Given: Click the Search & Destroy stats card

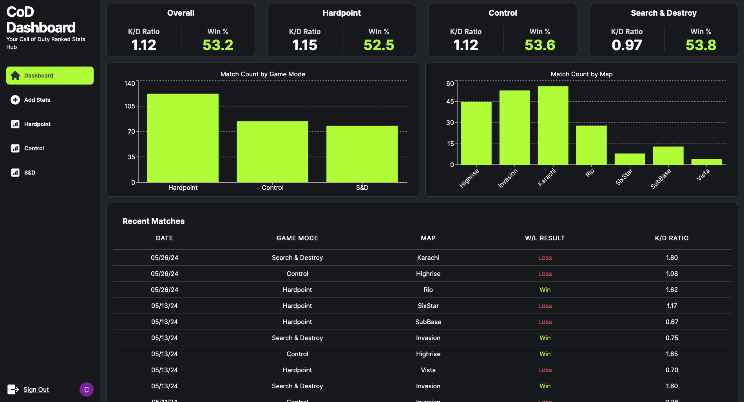Looking at the screenshot, I should 663,30.
